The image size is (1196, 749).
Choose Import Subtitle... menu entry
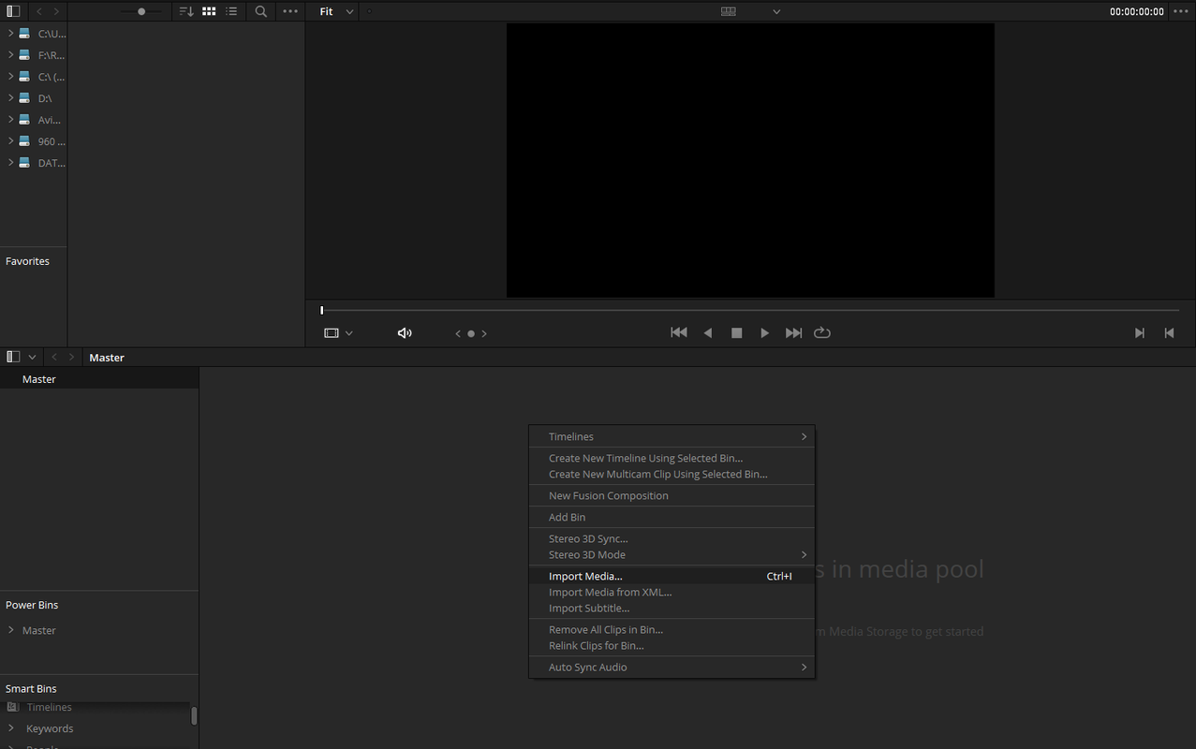coord(672,608)
